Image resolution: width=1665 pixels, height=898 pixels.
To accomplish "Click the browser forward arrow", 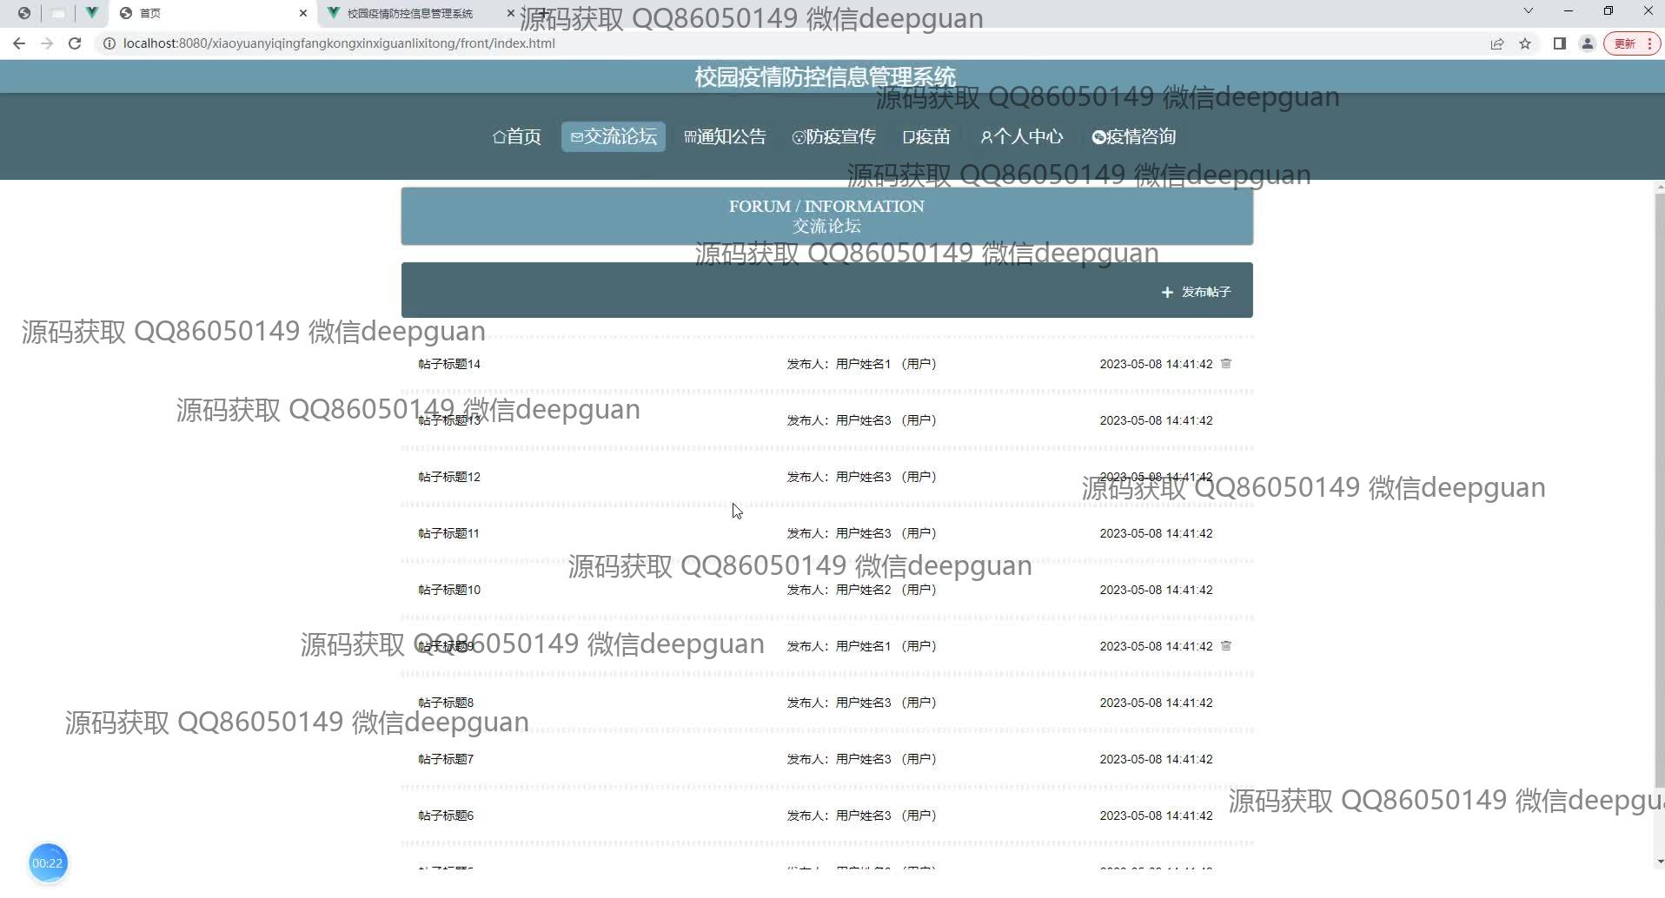I will (47, 43).
